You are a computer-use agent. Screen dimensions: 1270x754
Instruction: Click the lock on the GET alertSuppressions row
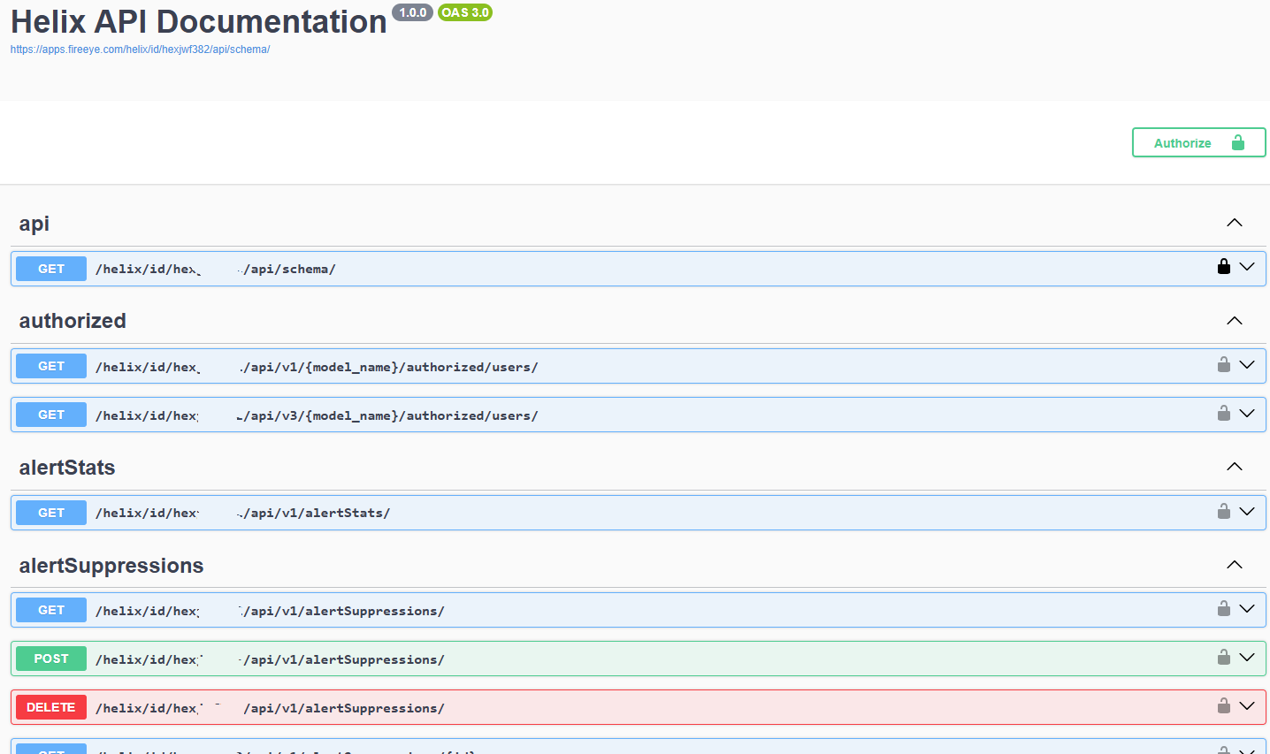[1224, 608]
